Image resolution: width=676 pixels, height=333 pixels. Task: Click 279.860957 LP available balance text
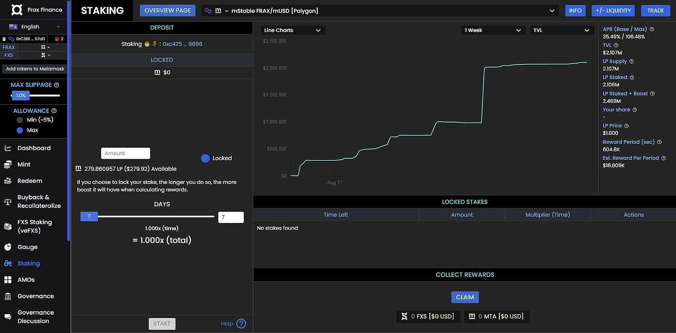(x=130, y=169)
